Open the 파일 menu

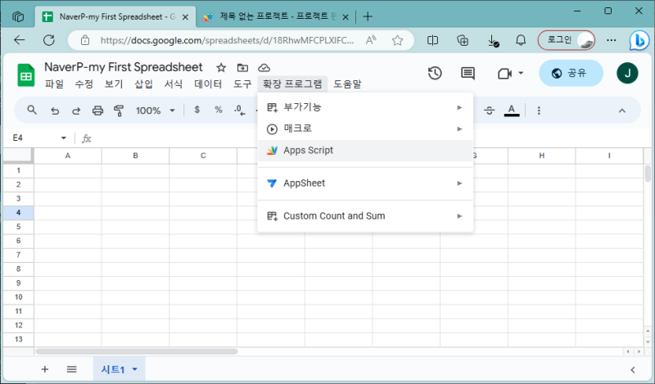(x=54, y=84)
